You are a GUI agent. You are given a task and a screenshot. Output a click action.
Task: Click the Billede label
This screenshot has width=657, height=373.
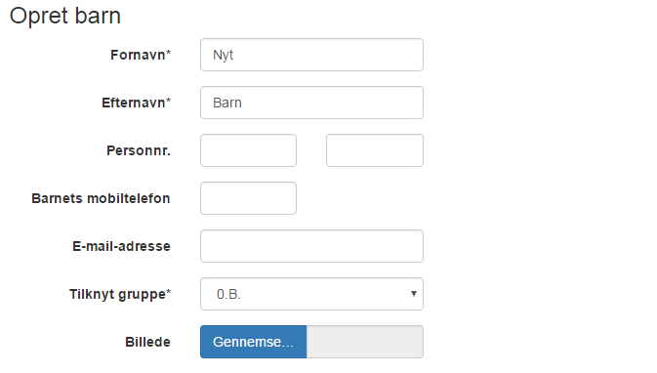point(148,342)
